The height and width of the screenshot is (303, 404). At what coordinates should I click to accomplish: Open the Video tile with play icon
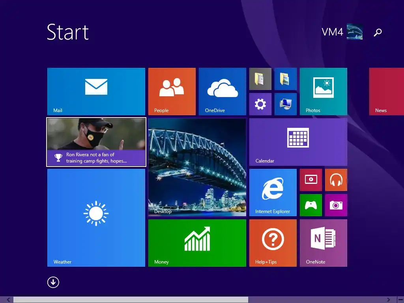(x=311, y=180)
